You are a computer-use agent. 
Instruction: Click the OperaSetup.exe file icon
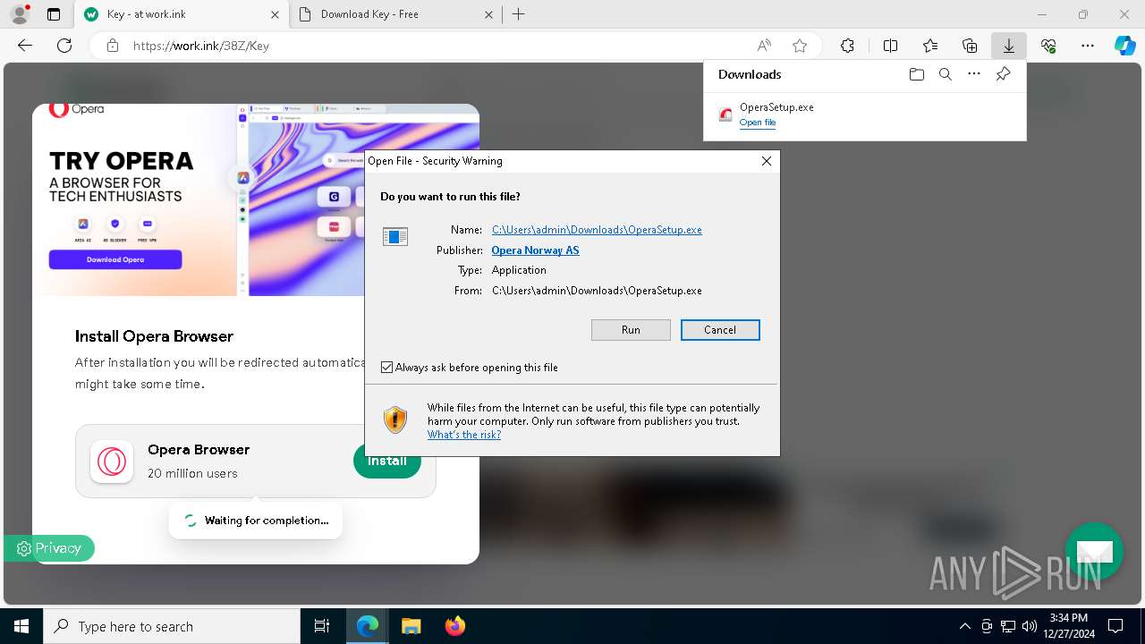[x=725, y=114]
